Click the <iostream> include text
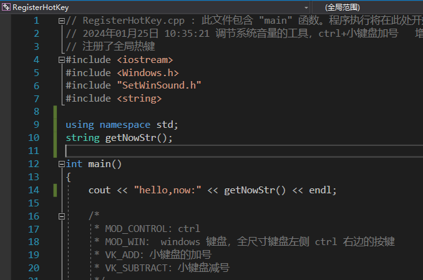423x280 pixels. (145, 60)
